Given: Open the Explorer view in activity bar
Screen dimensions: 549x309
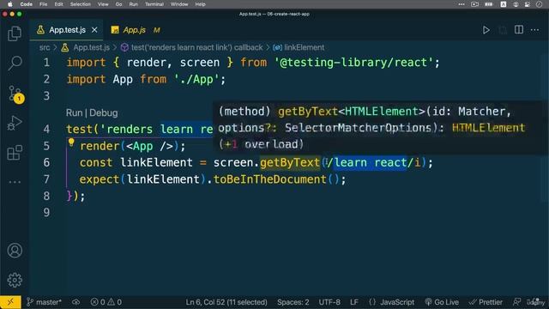Looking at the screenshot, I should 15,33.
